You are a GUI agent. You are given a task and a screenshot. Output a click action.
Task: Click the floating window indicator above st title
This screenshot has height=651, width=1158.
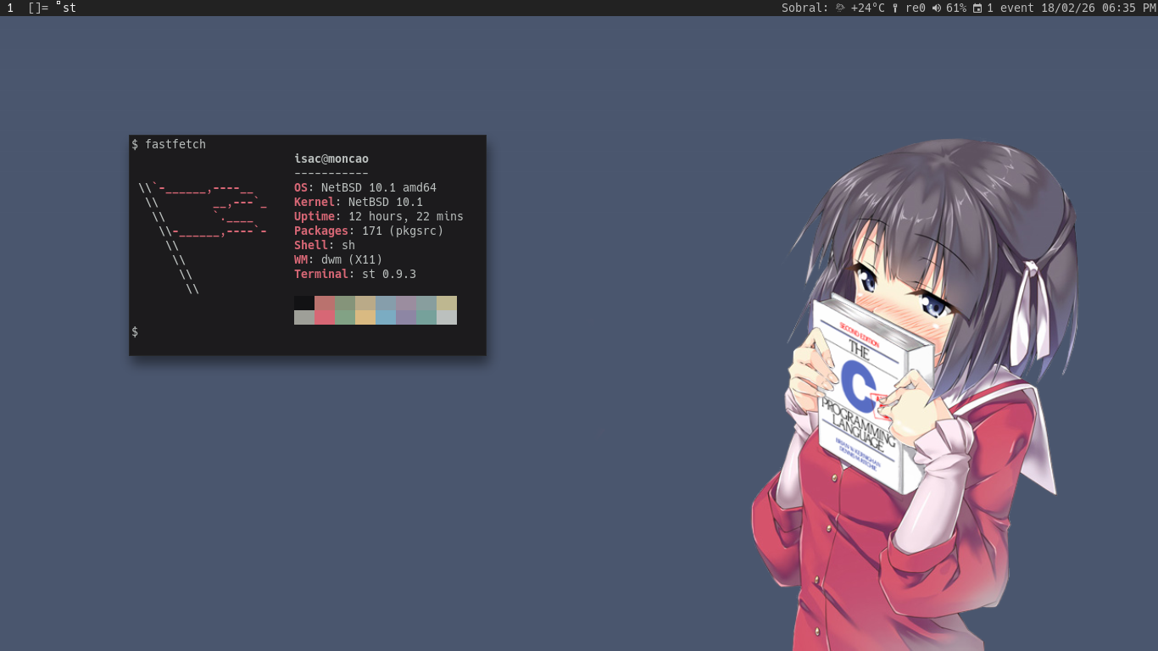pyautogui.click(x=58, y=5)
